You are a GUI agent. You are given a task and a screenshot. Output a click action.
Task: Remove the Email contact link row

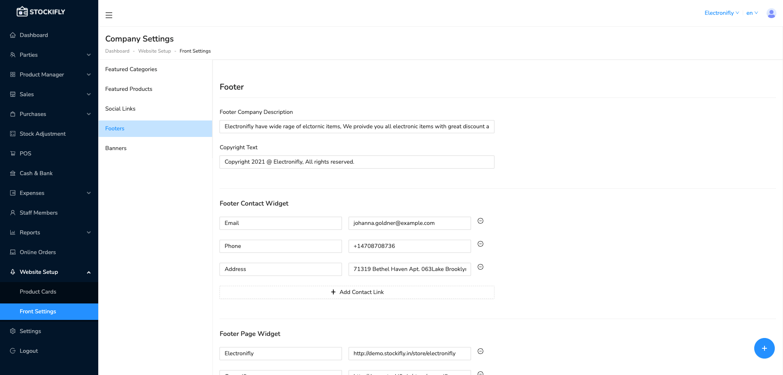click(480, 221)
